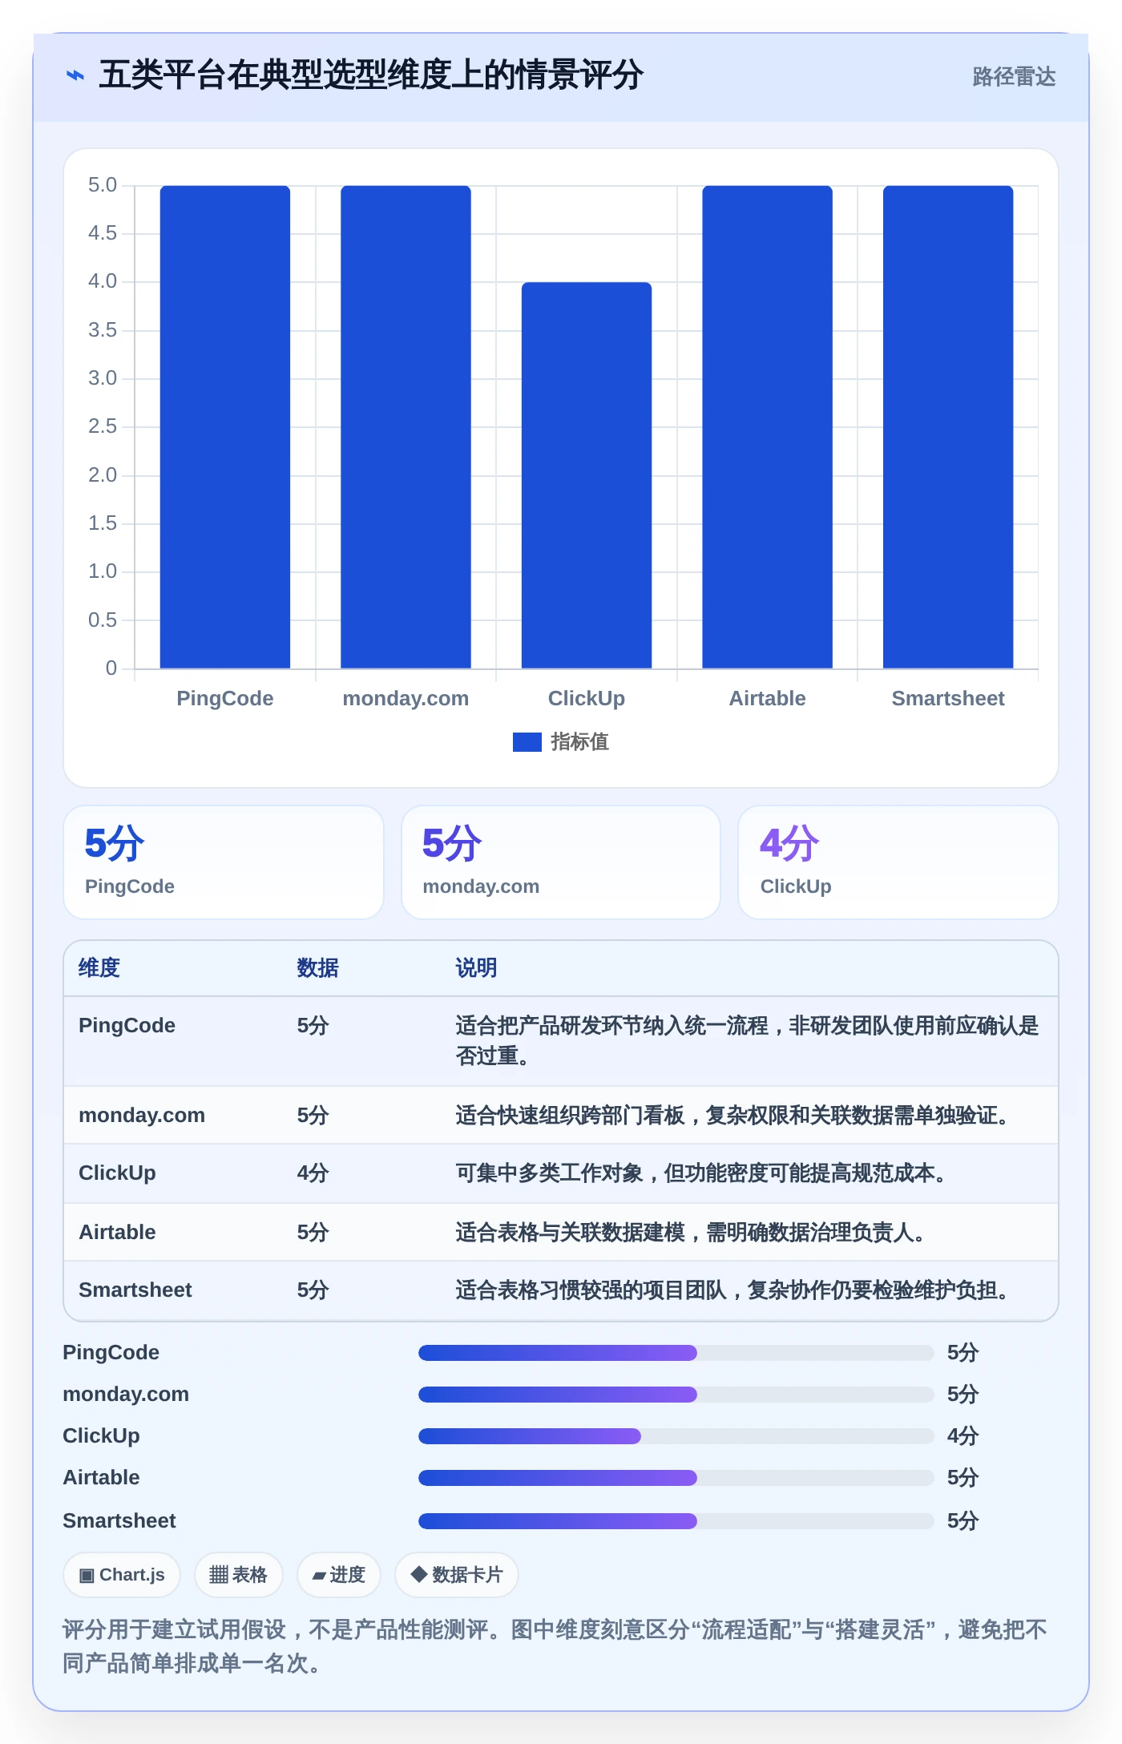1122x1744 pixels.
Task: Click ClickUp cell in the table
Action: [117, 1173]
